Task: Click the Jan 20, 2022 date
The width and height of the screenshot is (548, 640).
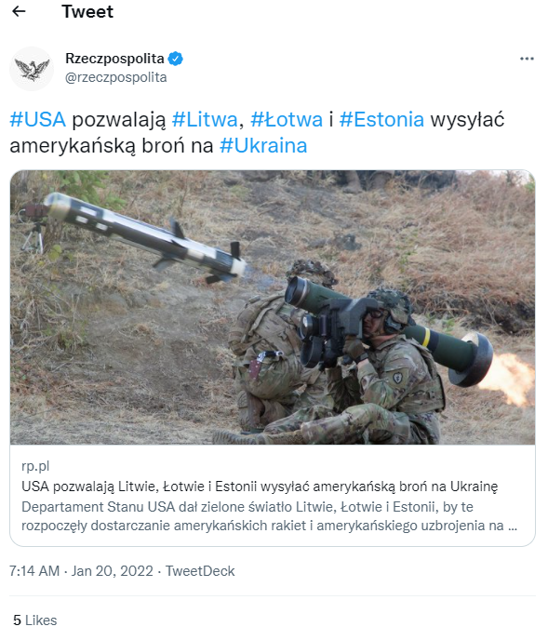Action: [x=113, y=570]
